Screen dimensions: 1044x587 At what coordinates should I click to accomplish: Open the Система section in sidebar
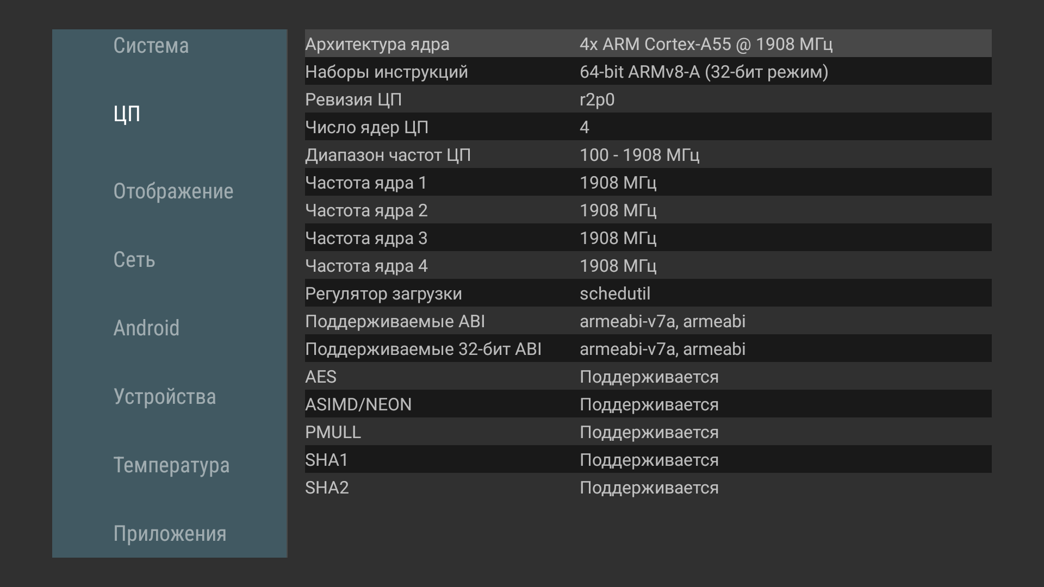[151, 46]
